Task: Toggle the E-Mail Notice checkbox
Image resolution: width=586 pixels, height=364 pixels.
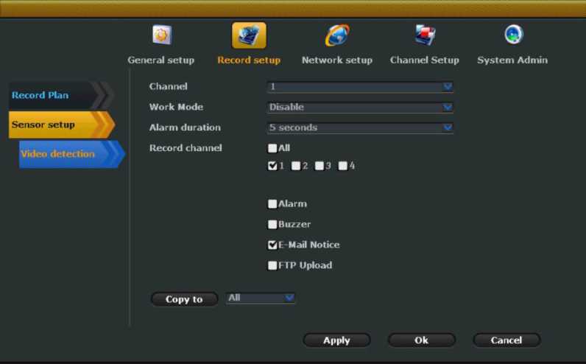Action: 272,245
